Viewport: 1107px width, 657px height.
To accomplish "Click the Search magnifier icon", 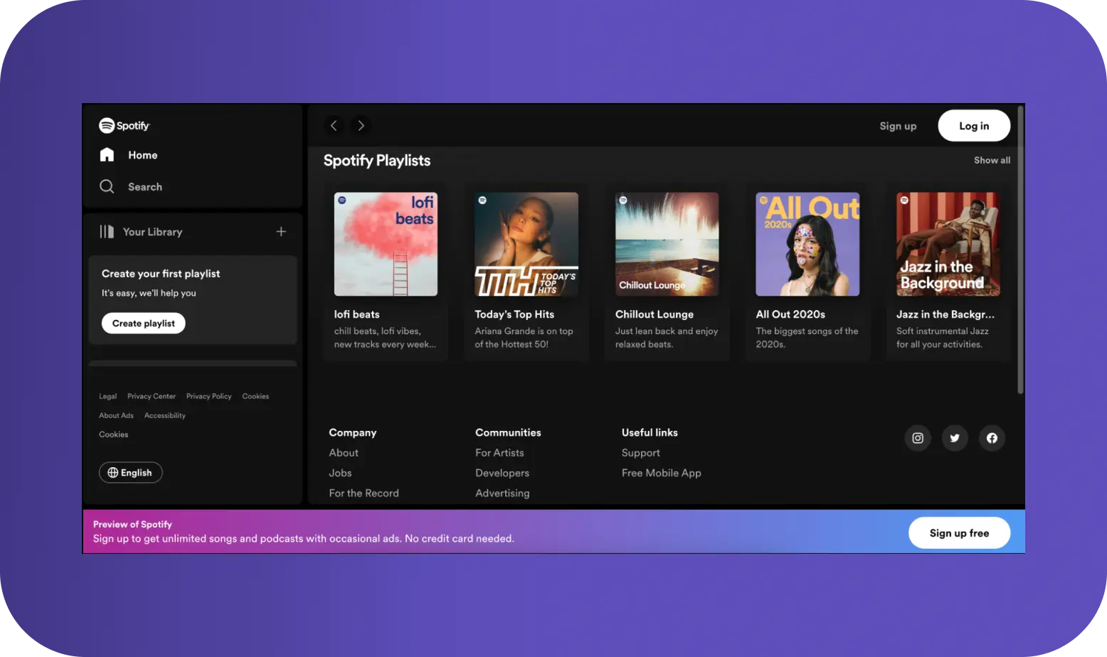I will 107,186.
